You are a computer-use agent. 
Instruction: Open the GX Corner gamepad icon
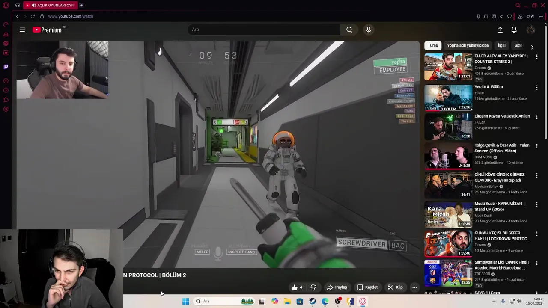[x=18, y=6]
